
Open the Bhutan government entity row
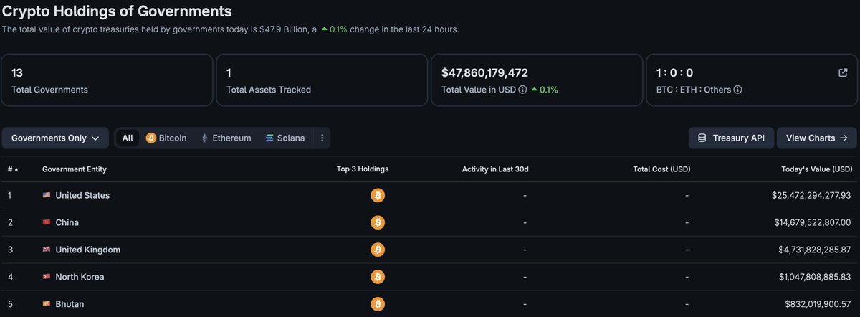pyautogui.click(x=430, y=304)
